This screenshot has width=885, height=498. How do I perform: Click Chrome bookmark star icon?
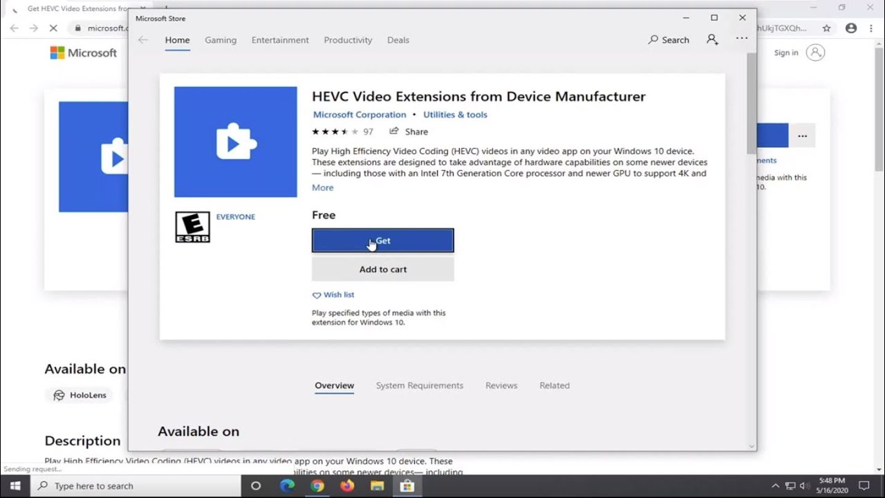(x=827, y=28)
